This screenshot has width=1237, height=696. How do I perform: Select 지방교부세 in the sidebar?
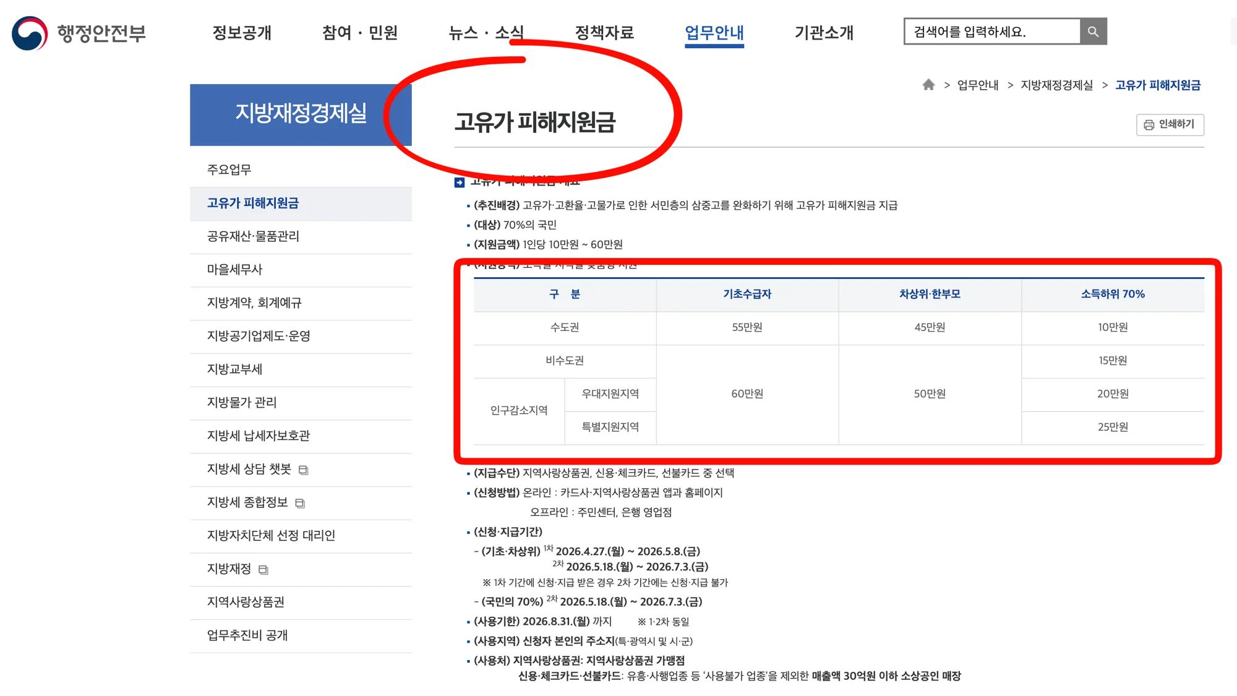pyautogui.click(x=301, y=369)
